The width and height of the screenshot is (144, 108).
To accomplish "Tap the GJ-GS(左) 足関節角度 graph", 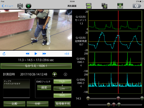I will click(115, 41).
